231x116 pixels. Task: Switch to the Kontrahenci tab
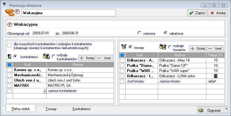click(x=82, y=109)
